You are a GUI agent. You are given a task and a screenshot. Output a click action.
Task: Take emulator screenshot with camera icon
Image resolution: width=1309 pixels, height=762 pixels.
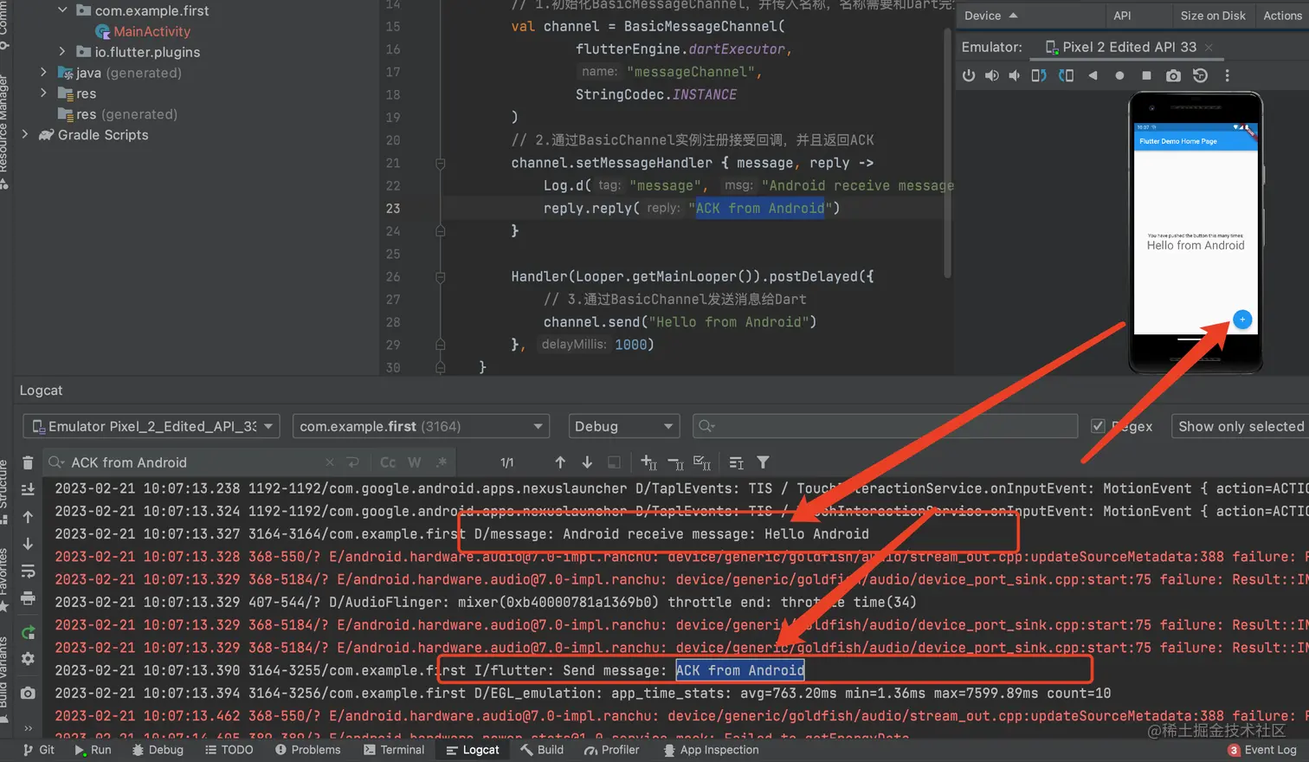[x=1173, y=76]
